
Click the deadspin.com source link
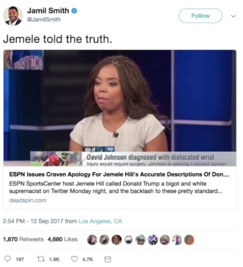click(x=28, y=200)
